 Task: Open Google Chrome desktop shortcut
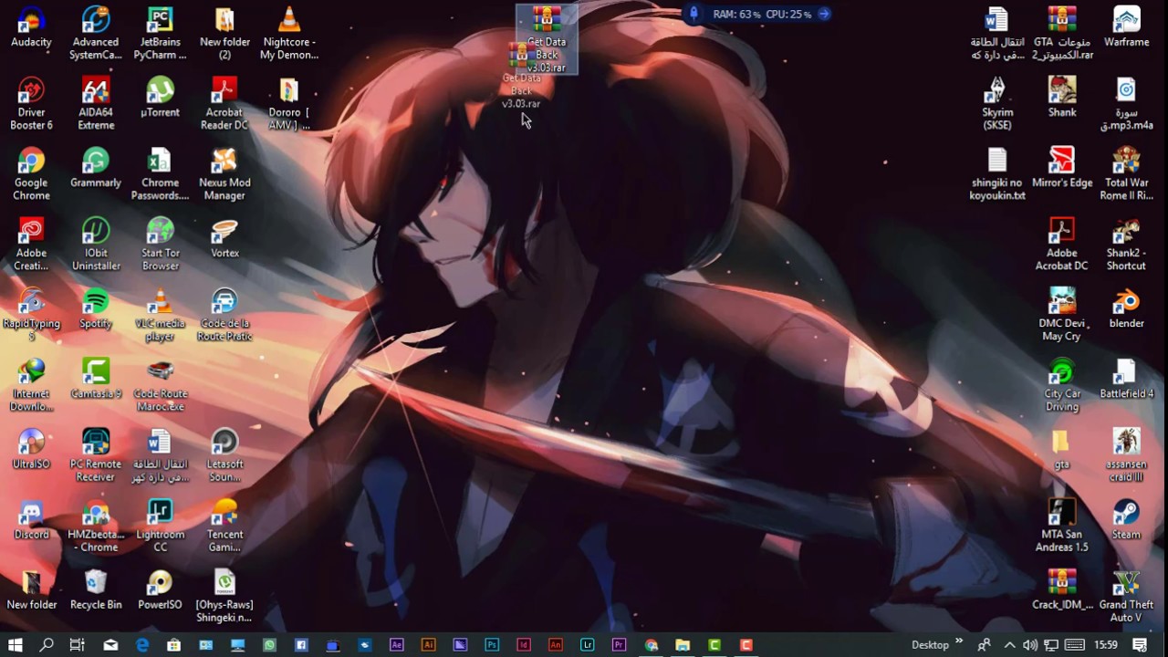(31, 174)
